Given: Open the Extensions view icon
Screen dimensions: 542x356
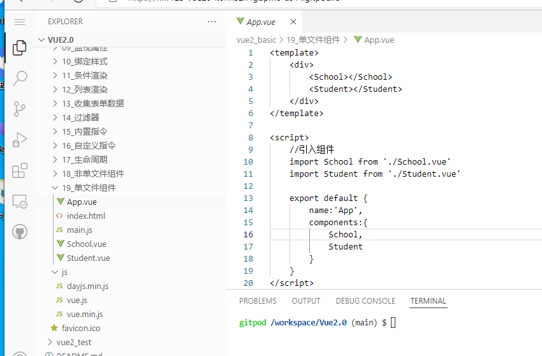Looking at the screenshot, I should click(20, 170).
